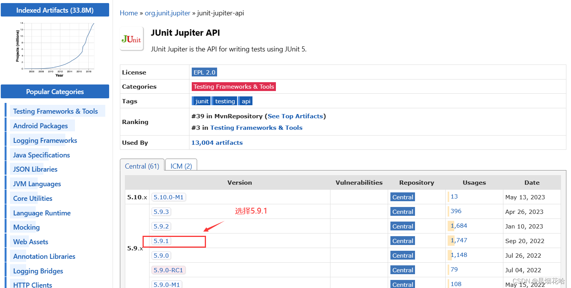Open usages count 1,747
The image size is (571, 288).
click(459, 240)
